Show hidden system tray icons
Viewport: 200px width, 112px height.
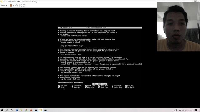[174, 110]
